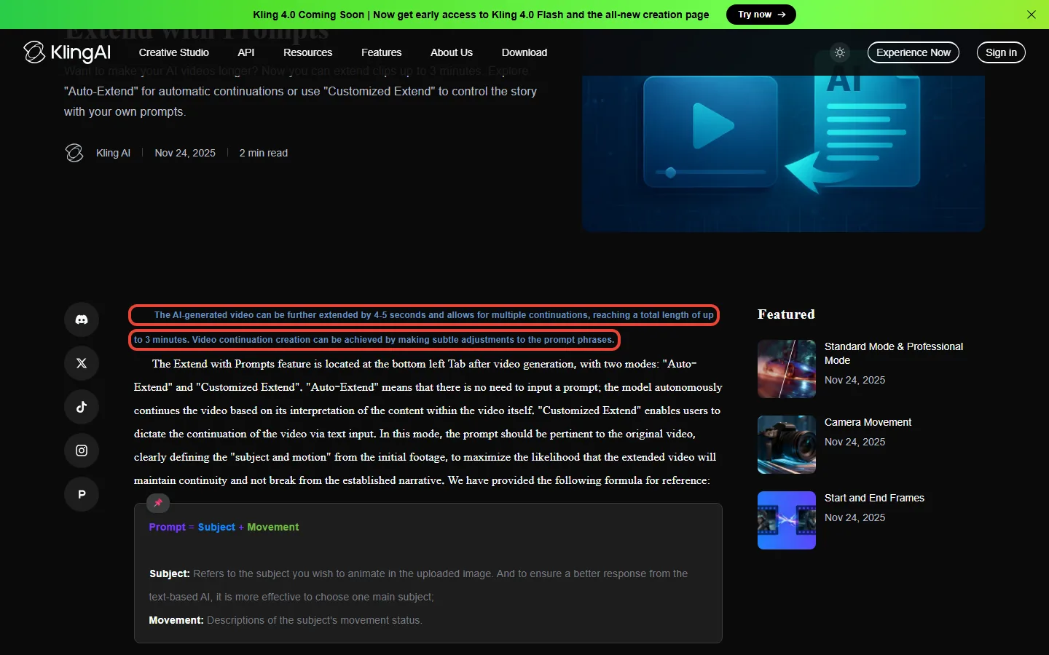Click the bold 'Subject:' definition label

pos(169,573)
